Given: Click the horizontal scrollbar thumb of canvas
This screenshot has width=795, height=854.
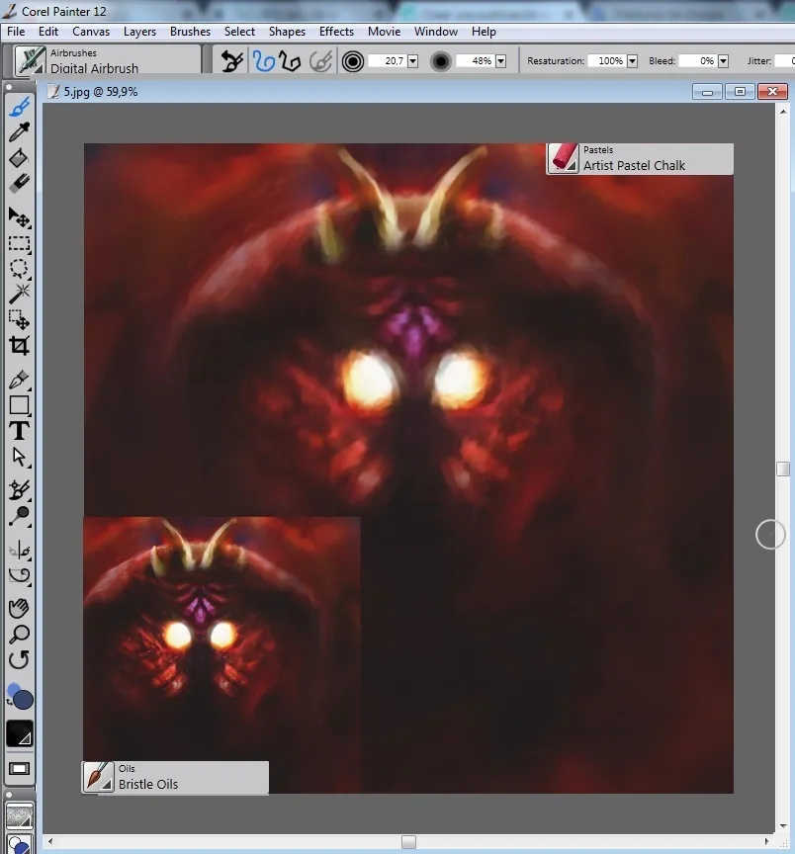Looking at the screenshot, I should click(408, 841).
